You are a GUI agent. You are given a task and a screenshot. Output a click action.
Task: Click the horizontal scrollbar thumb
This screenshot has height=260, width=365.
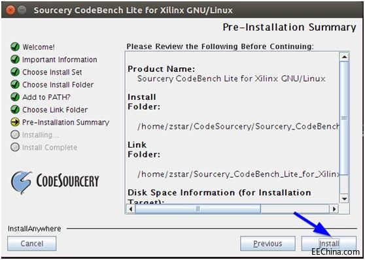198,208
